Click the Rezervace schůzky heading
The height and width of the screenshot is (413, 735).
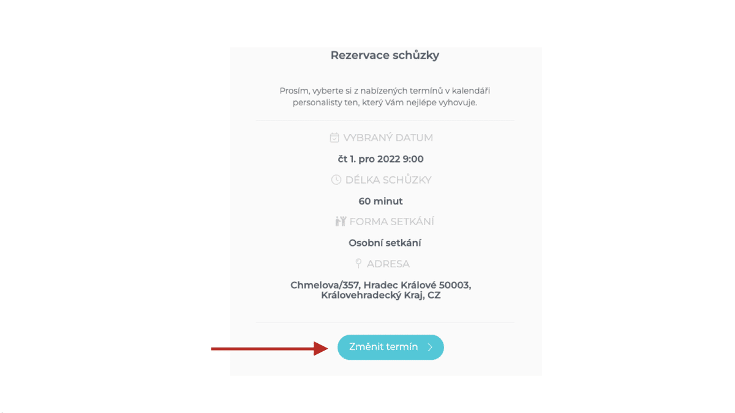pyautogui.click(x=385, y=55)
